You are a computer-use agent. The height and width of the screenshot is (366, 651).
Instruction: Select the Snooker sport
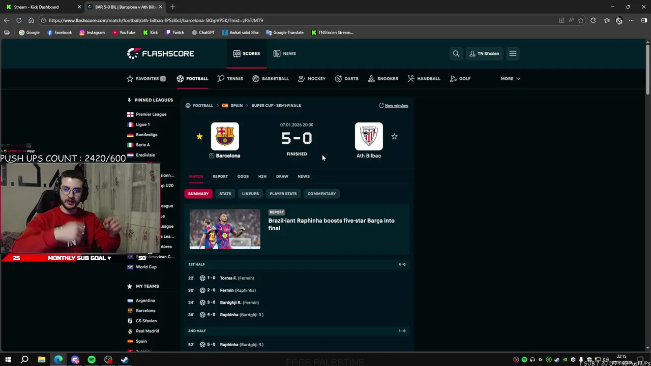pos(383,79)
